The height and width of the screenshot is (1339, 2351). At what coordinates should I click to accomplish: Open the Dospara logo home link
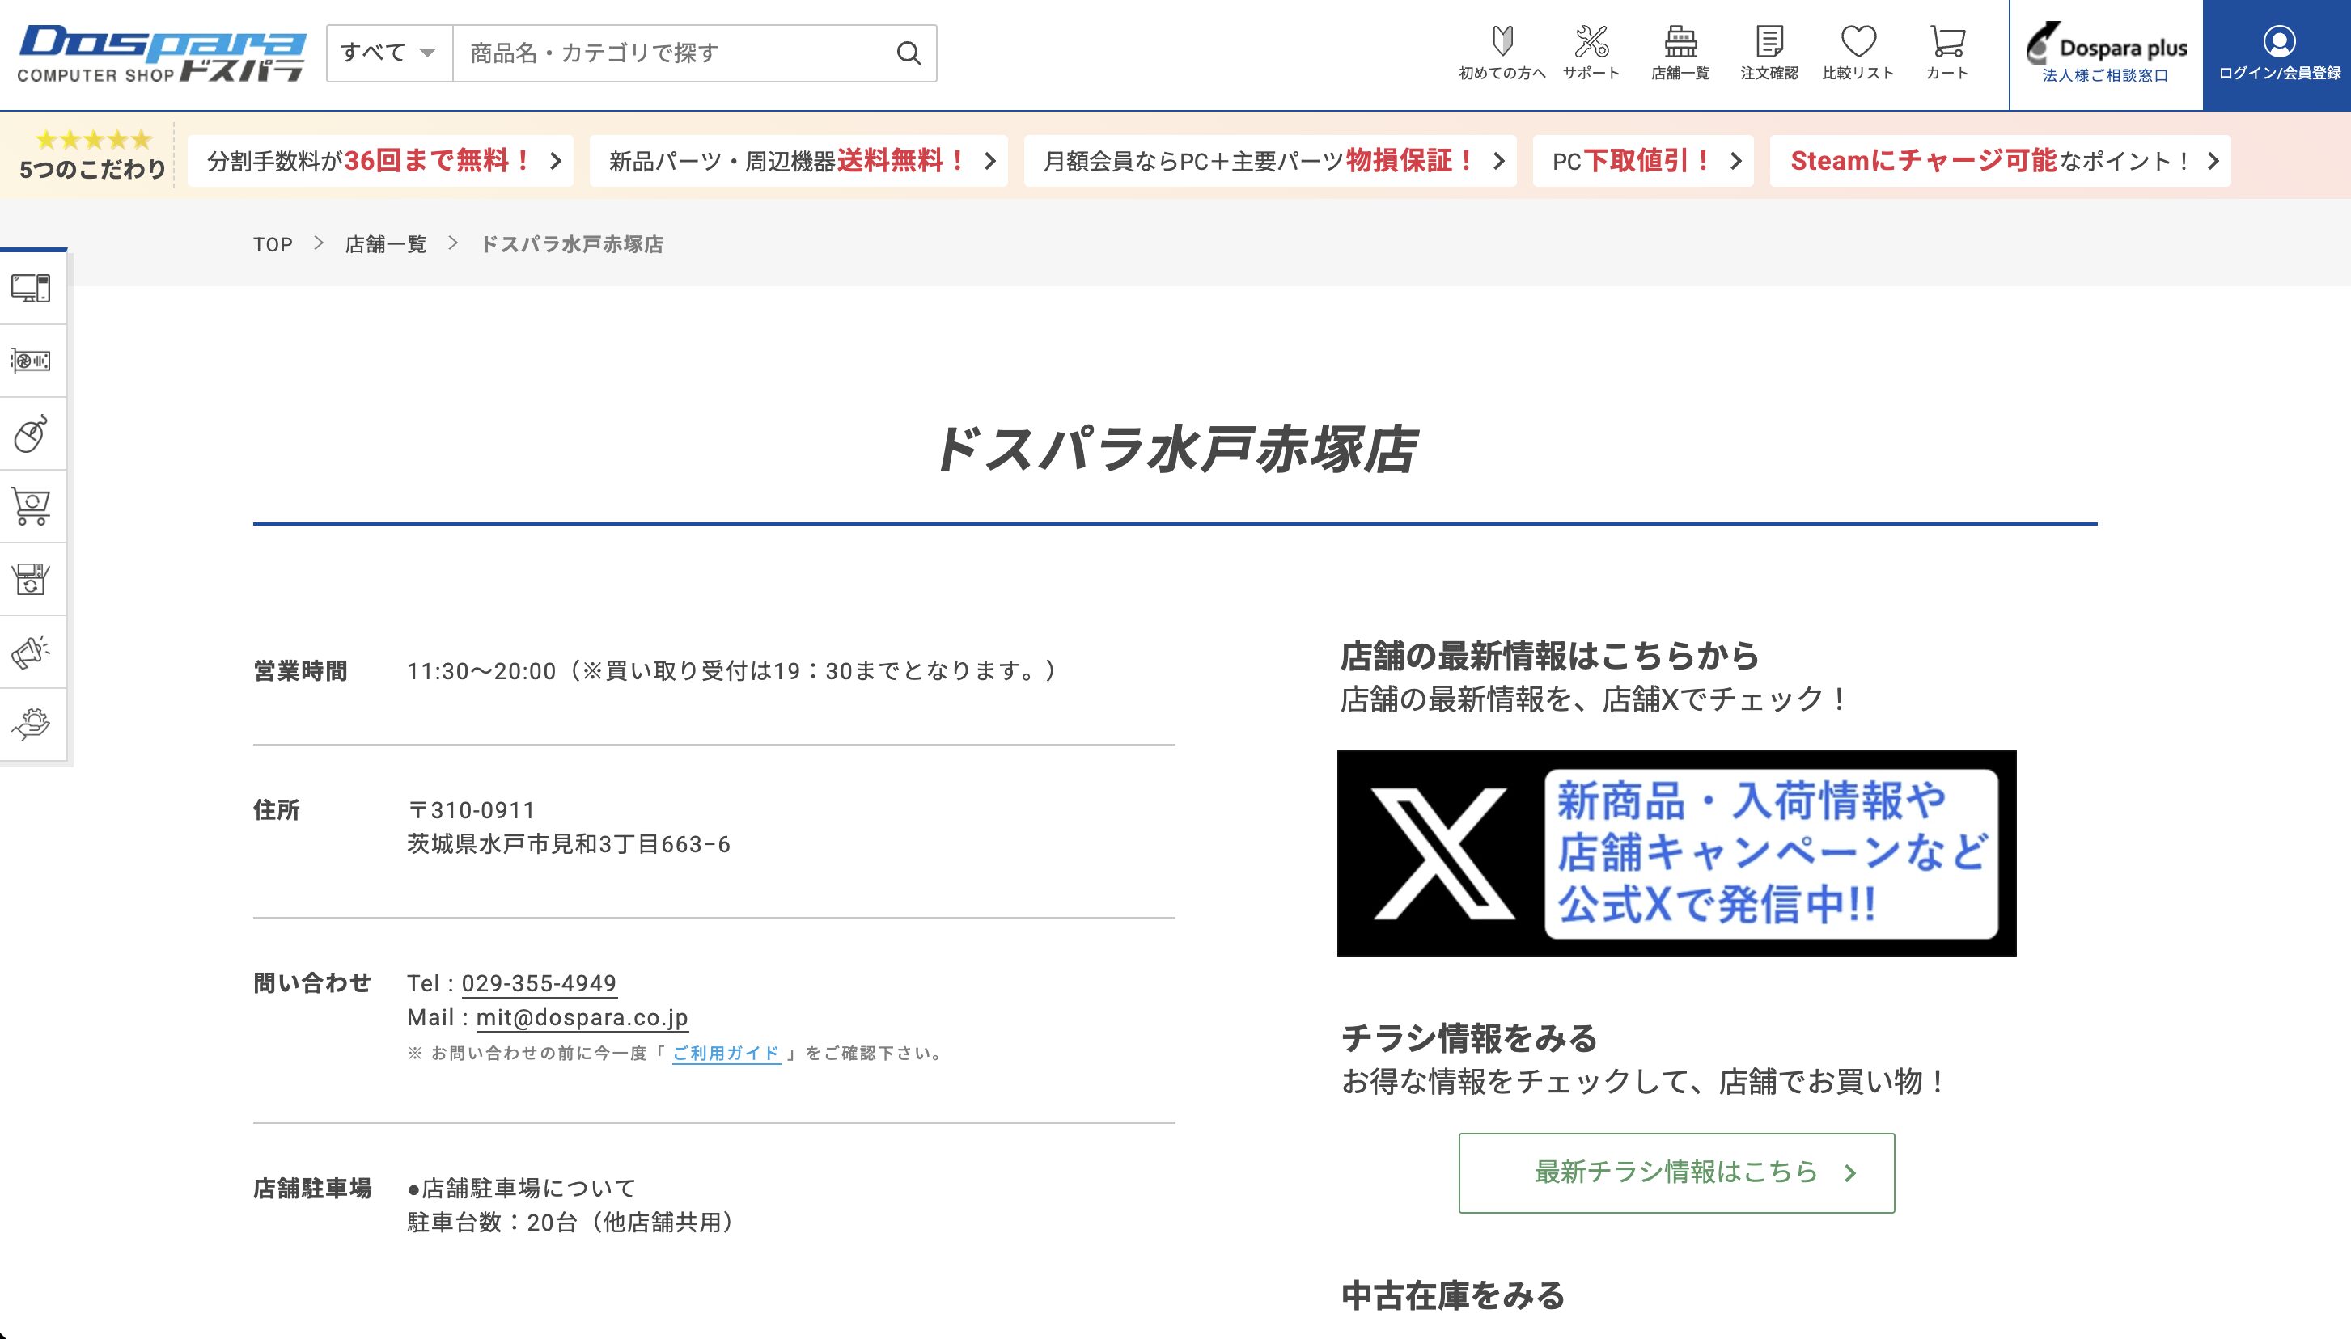coord(161,53)
